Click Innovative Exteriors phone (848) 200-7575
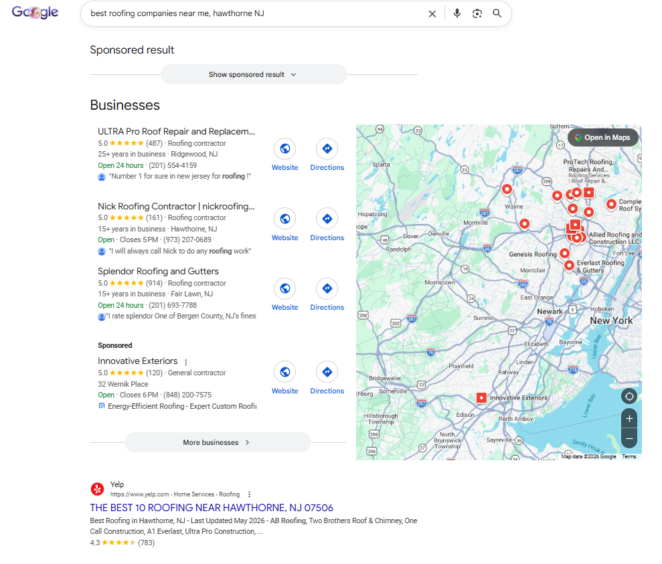662x564 pixels. click(x=187, y=395)
